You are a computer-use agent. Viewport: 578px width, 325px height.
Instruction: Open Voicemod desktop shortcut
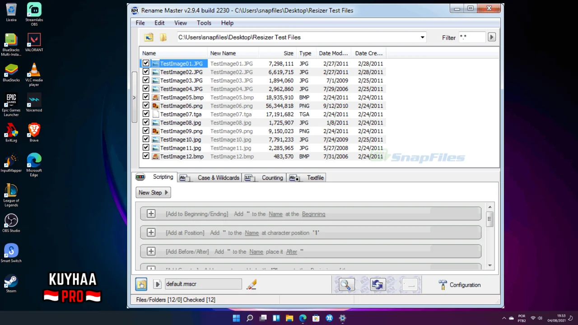[34, 102]
